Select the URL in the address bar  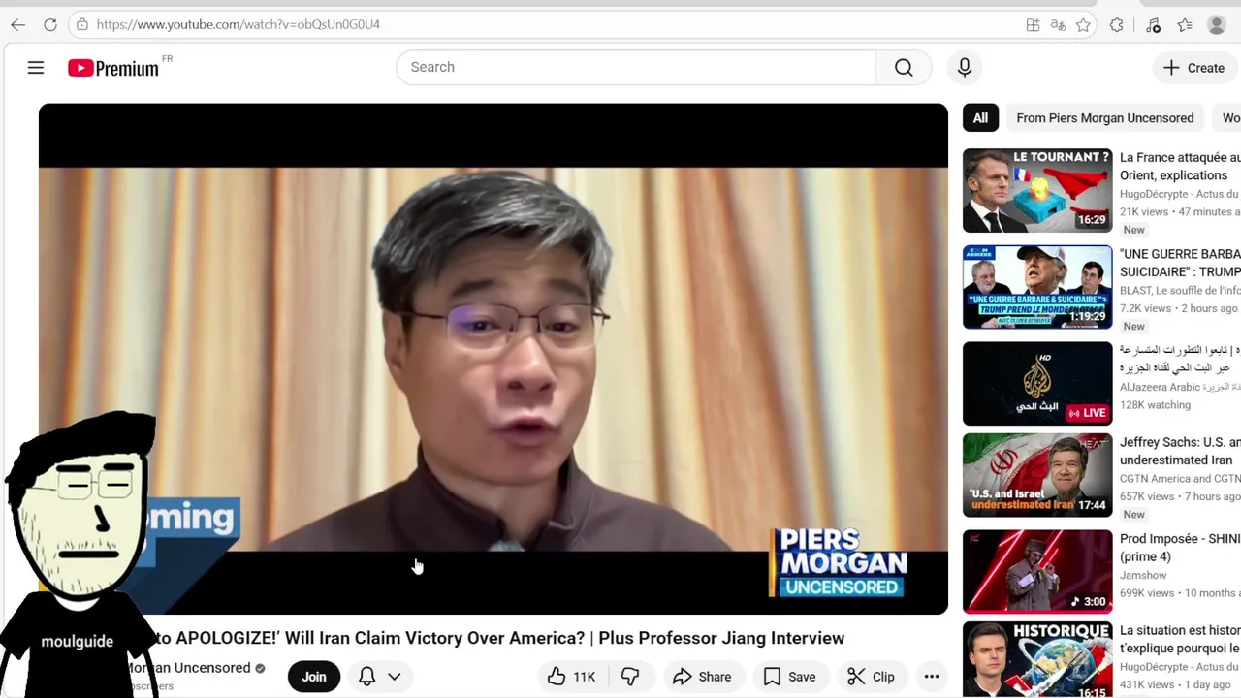[239, 24]
